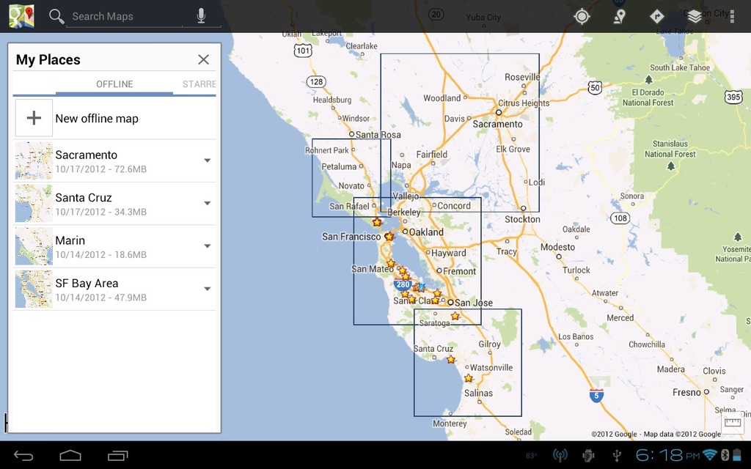Tap the map scale ruler icon
The image size is (751, 469).
[733, 423]
